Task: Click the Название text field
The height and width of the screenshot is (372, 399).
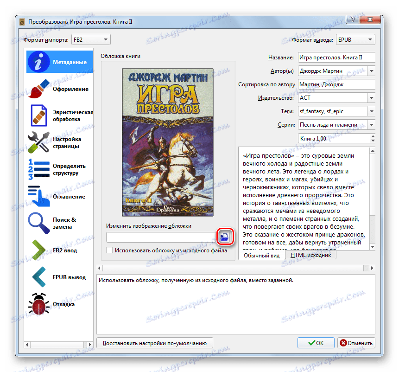Action: (x=336, y=58)
